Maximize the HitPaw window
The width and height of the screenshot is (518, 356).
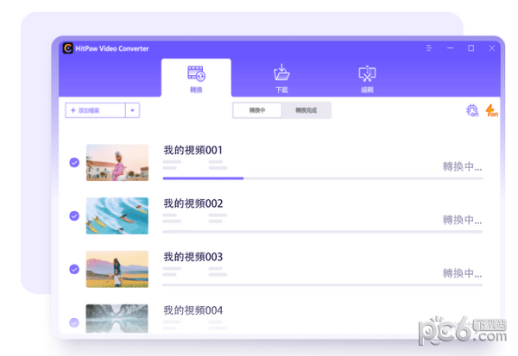tap(471, 48)
